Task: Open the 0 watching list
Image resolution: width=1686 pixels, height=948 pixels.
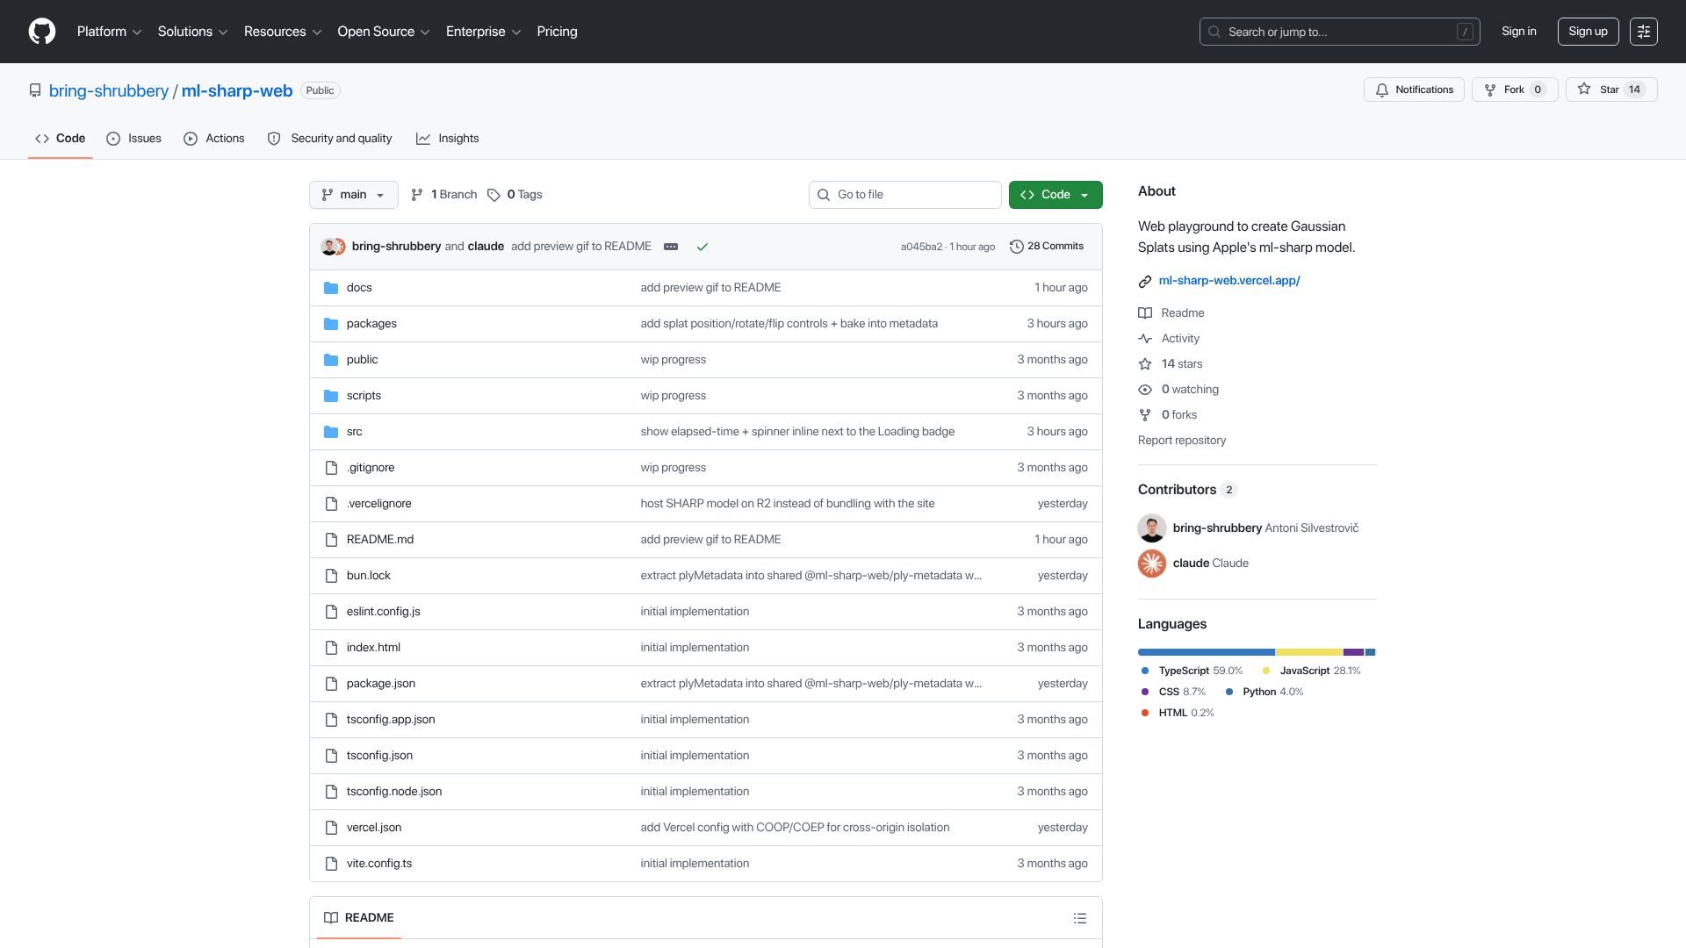Action: (x=1178, y=390)
